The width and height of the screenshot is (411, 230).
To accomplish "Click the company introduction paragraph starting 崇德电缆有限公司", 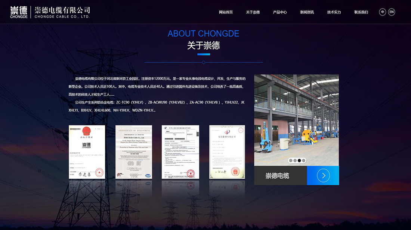I will [x=157, y=86].
